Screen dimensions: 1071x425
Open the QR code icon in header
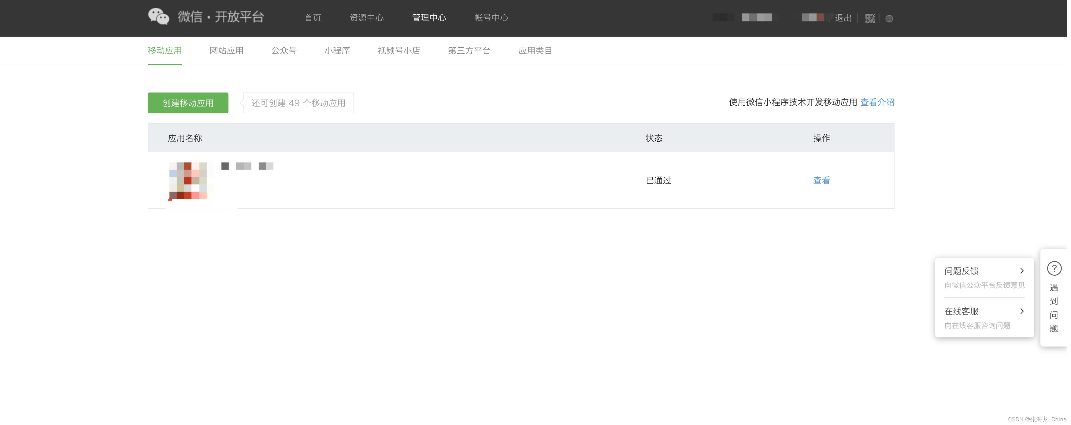[870, 19]
